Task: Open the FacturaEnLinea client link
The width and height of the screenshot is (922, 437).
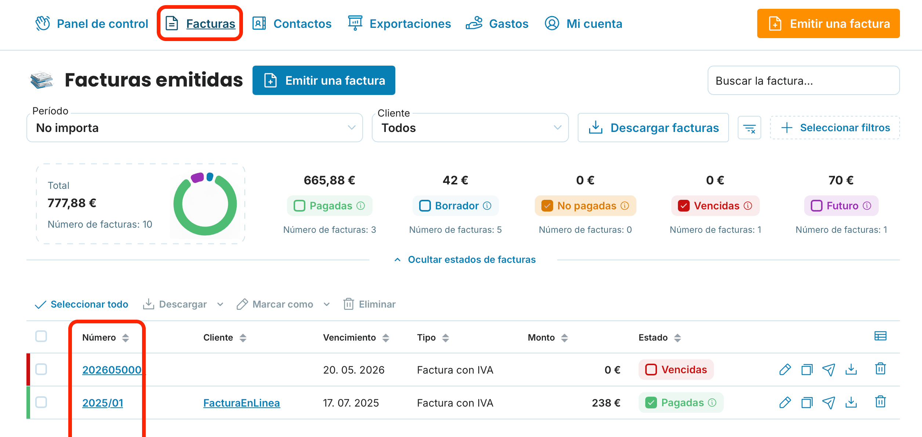Action: [242, 403]
